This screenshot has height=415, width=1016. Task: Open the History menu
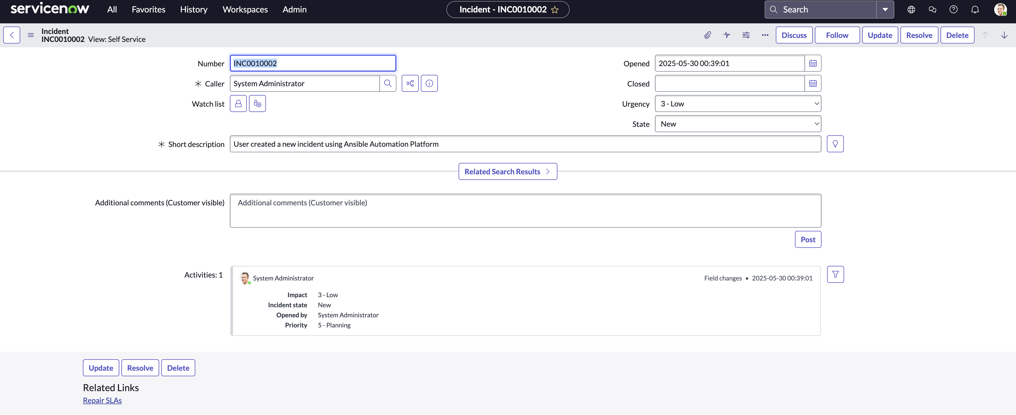(193, 10)
